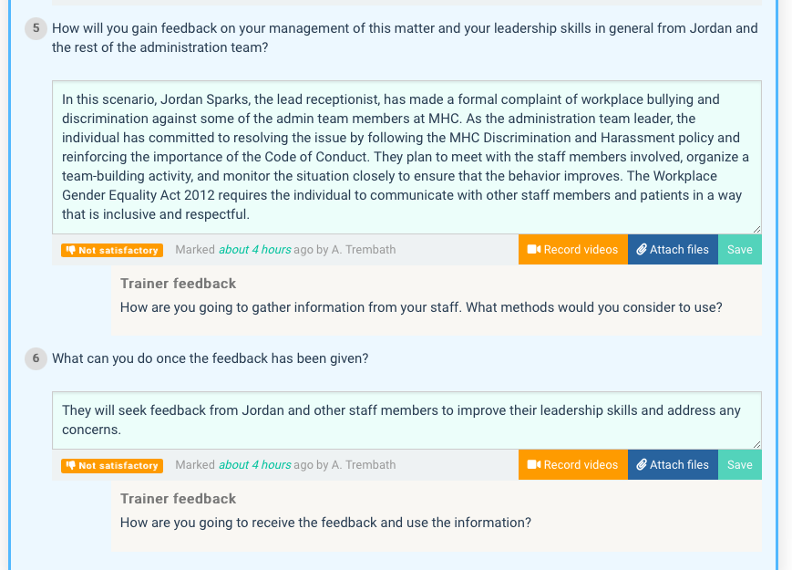Click the paperclip icon under question 6's answer
Image resolution: width=792 pixels, height=570 pixels.
point(642,465)
